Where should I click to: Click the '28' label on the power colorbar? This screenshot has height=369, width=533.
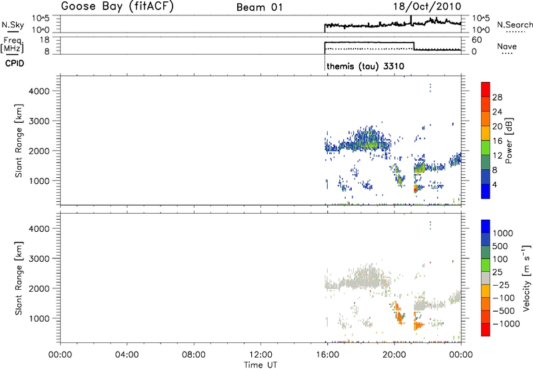click(497, 97)
